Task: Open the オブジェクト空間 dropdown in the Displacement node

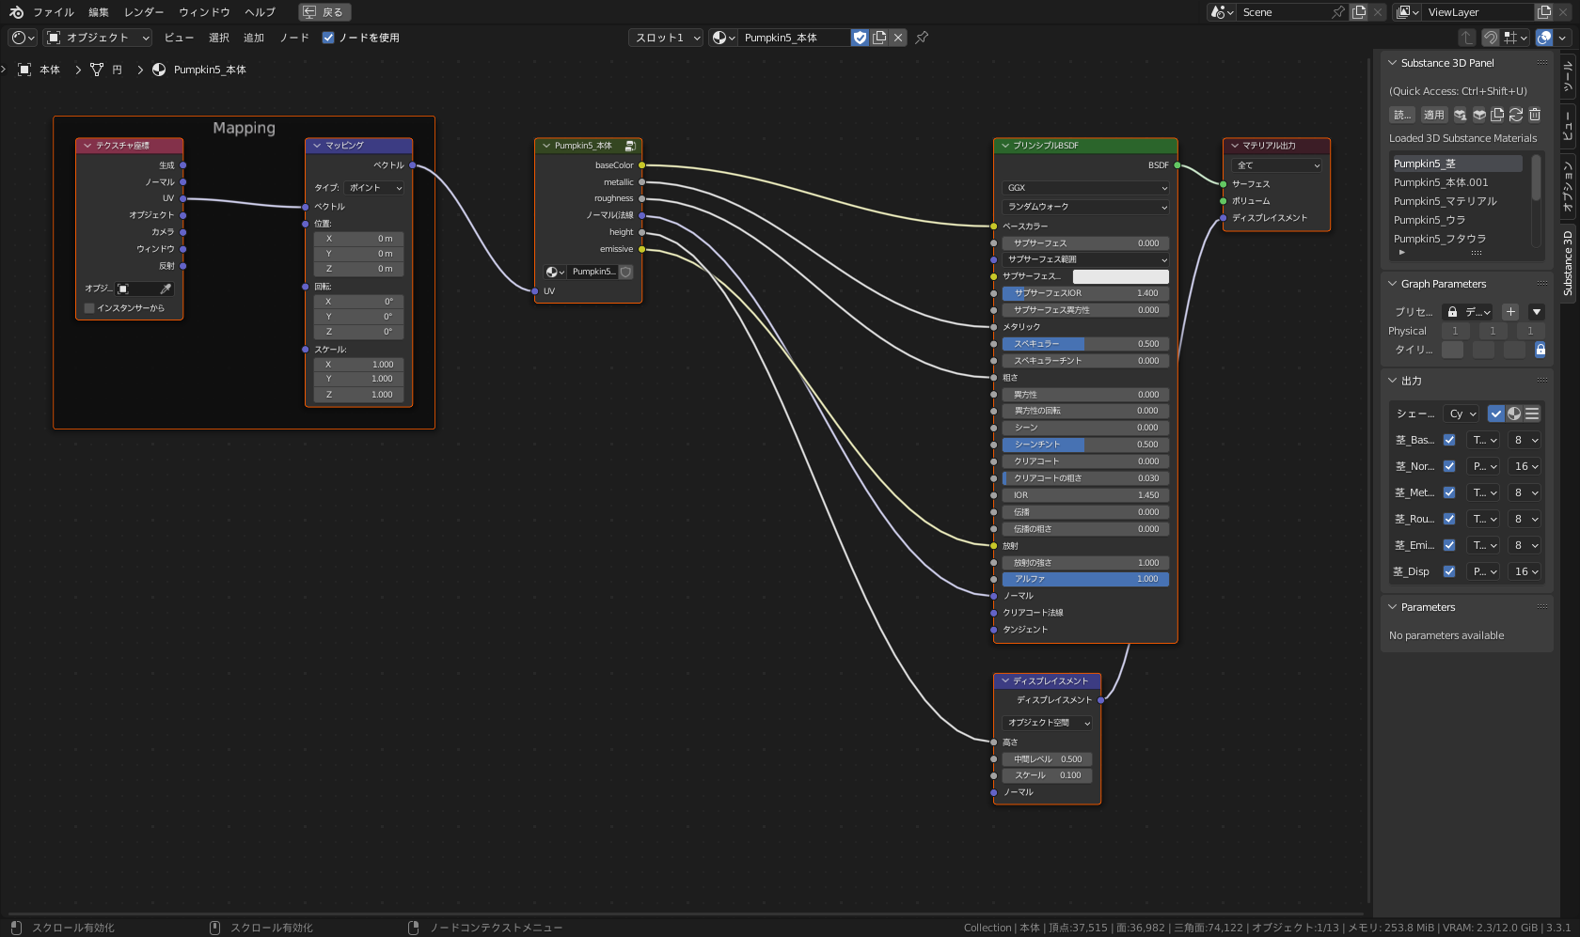Action: click(1046, 723)
